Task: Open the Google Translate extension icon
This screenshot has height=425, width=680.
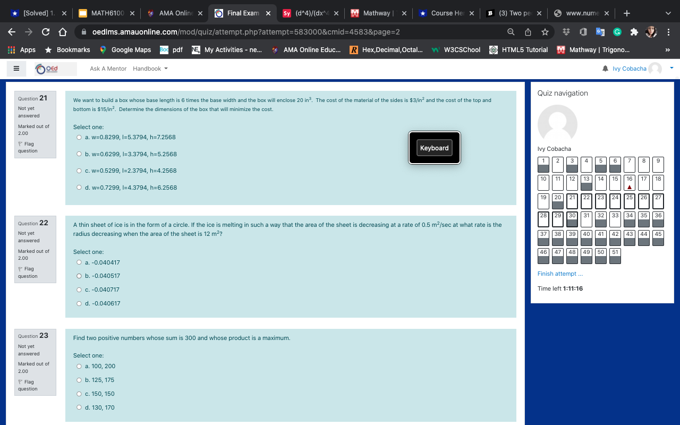Action: (x=601, y=32)
